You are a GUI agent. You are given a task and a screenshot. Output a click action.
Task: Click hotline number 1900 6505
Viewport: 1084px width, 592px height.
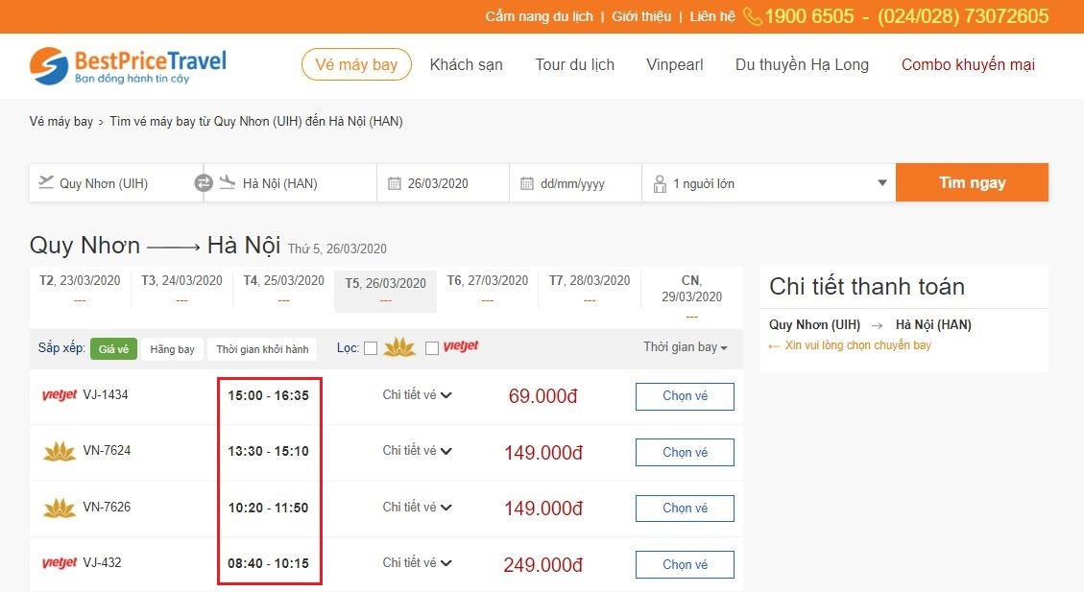point(808,16)
